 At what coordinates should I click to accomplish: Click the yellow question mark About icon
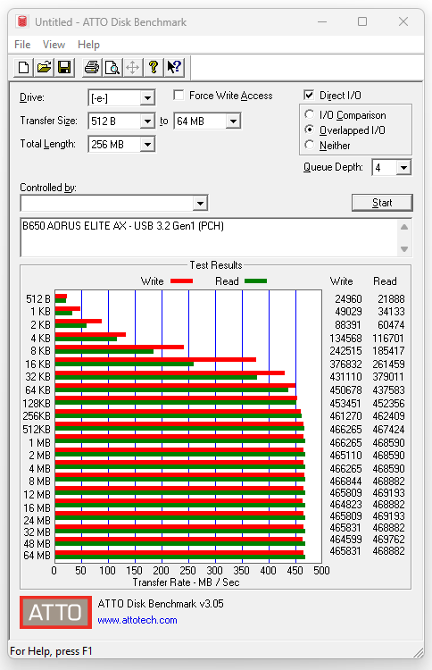coord(154,68)
